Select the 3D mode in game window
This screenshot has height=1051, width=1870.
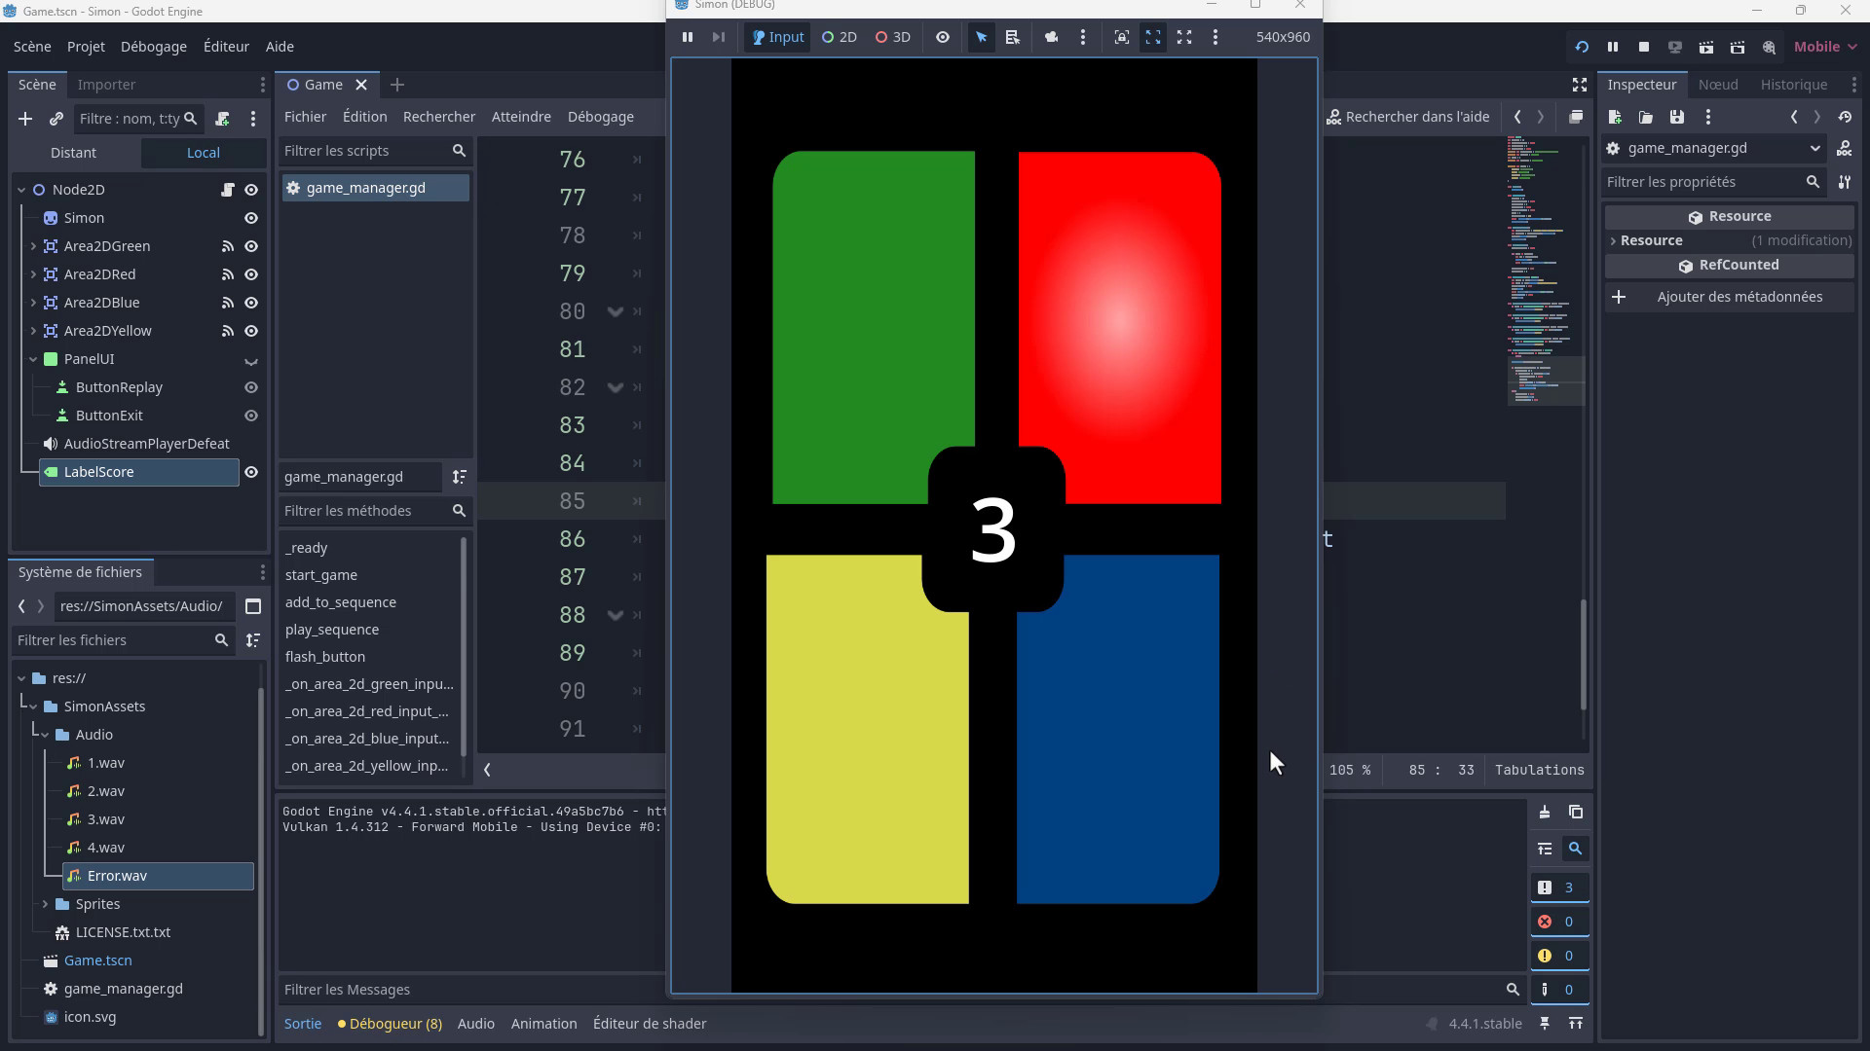click(x=892, y=37)
